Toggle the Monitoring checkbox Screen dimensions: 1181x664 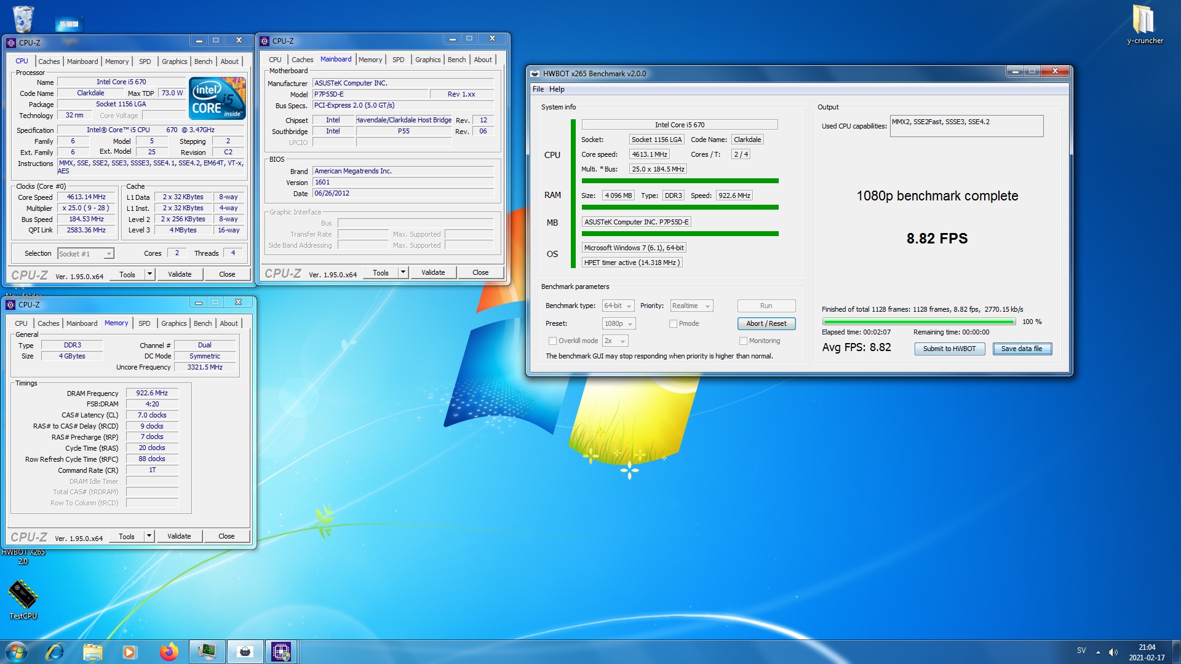tap(743, 341)
